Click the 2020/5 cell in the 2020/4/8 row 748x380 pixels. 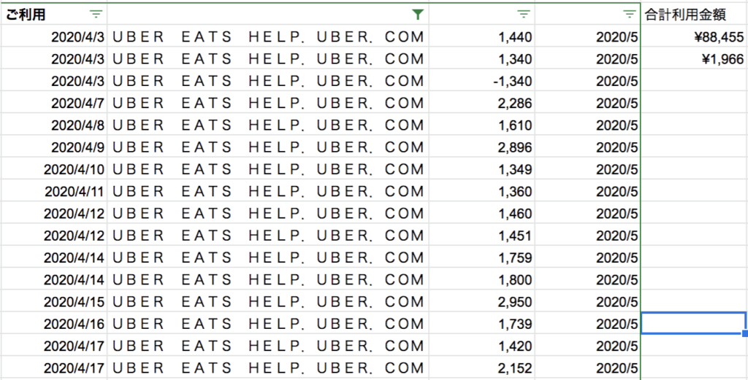[x=618, y=125]
